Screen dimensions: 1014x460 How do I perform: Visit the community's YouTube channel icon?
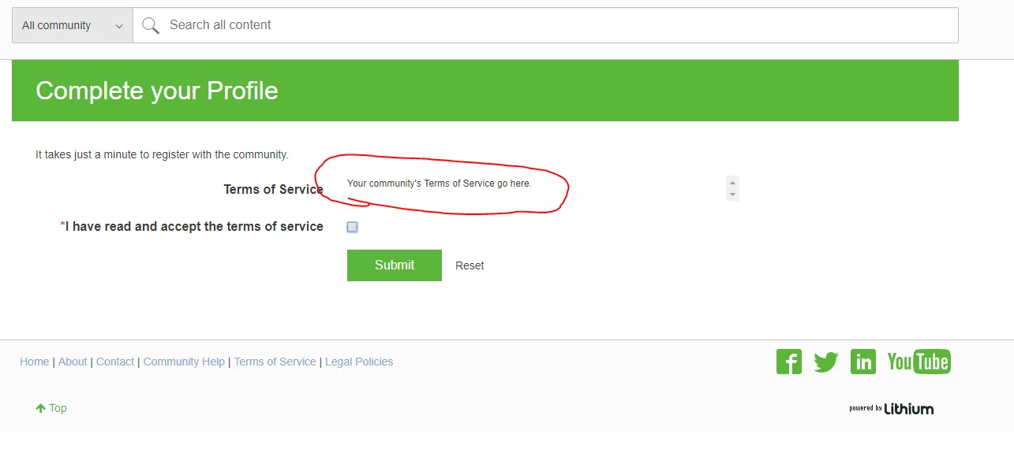[919, 362]
